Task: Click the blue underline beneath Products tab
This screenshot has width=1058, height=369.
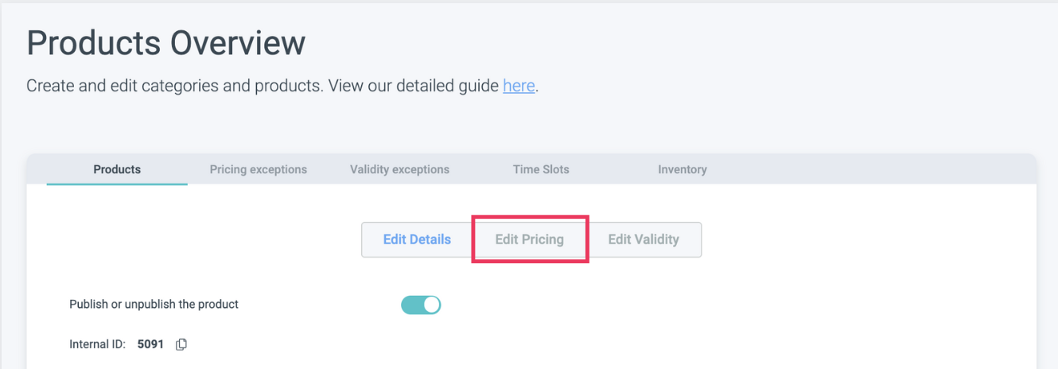Action: coord(117,184)
